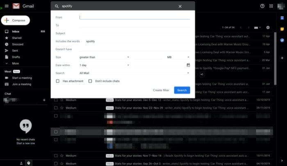Open the date picker calendar icon
287x166 pixels.
point(188,65)
